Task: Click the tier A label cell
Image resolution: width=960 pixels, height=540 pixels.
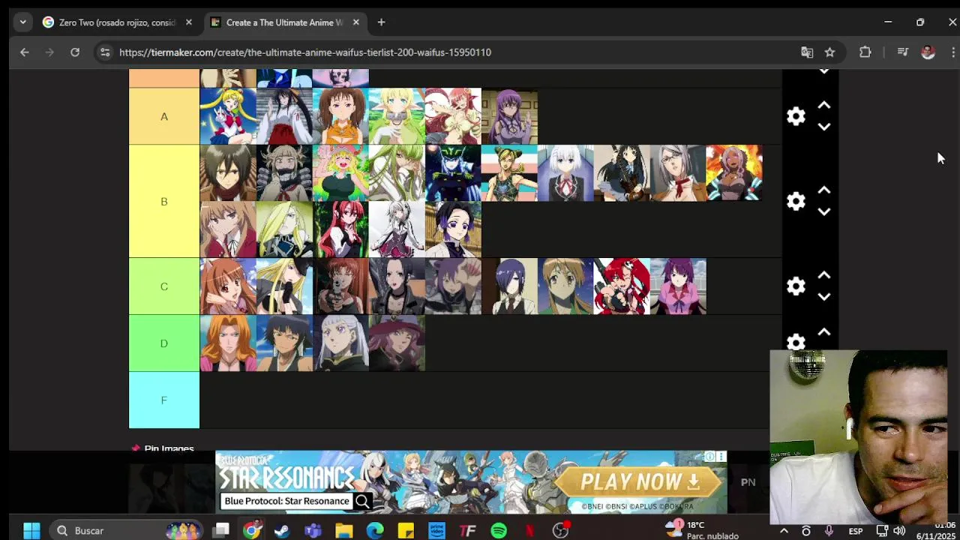Action: [164, 116]
